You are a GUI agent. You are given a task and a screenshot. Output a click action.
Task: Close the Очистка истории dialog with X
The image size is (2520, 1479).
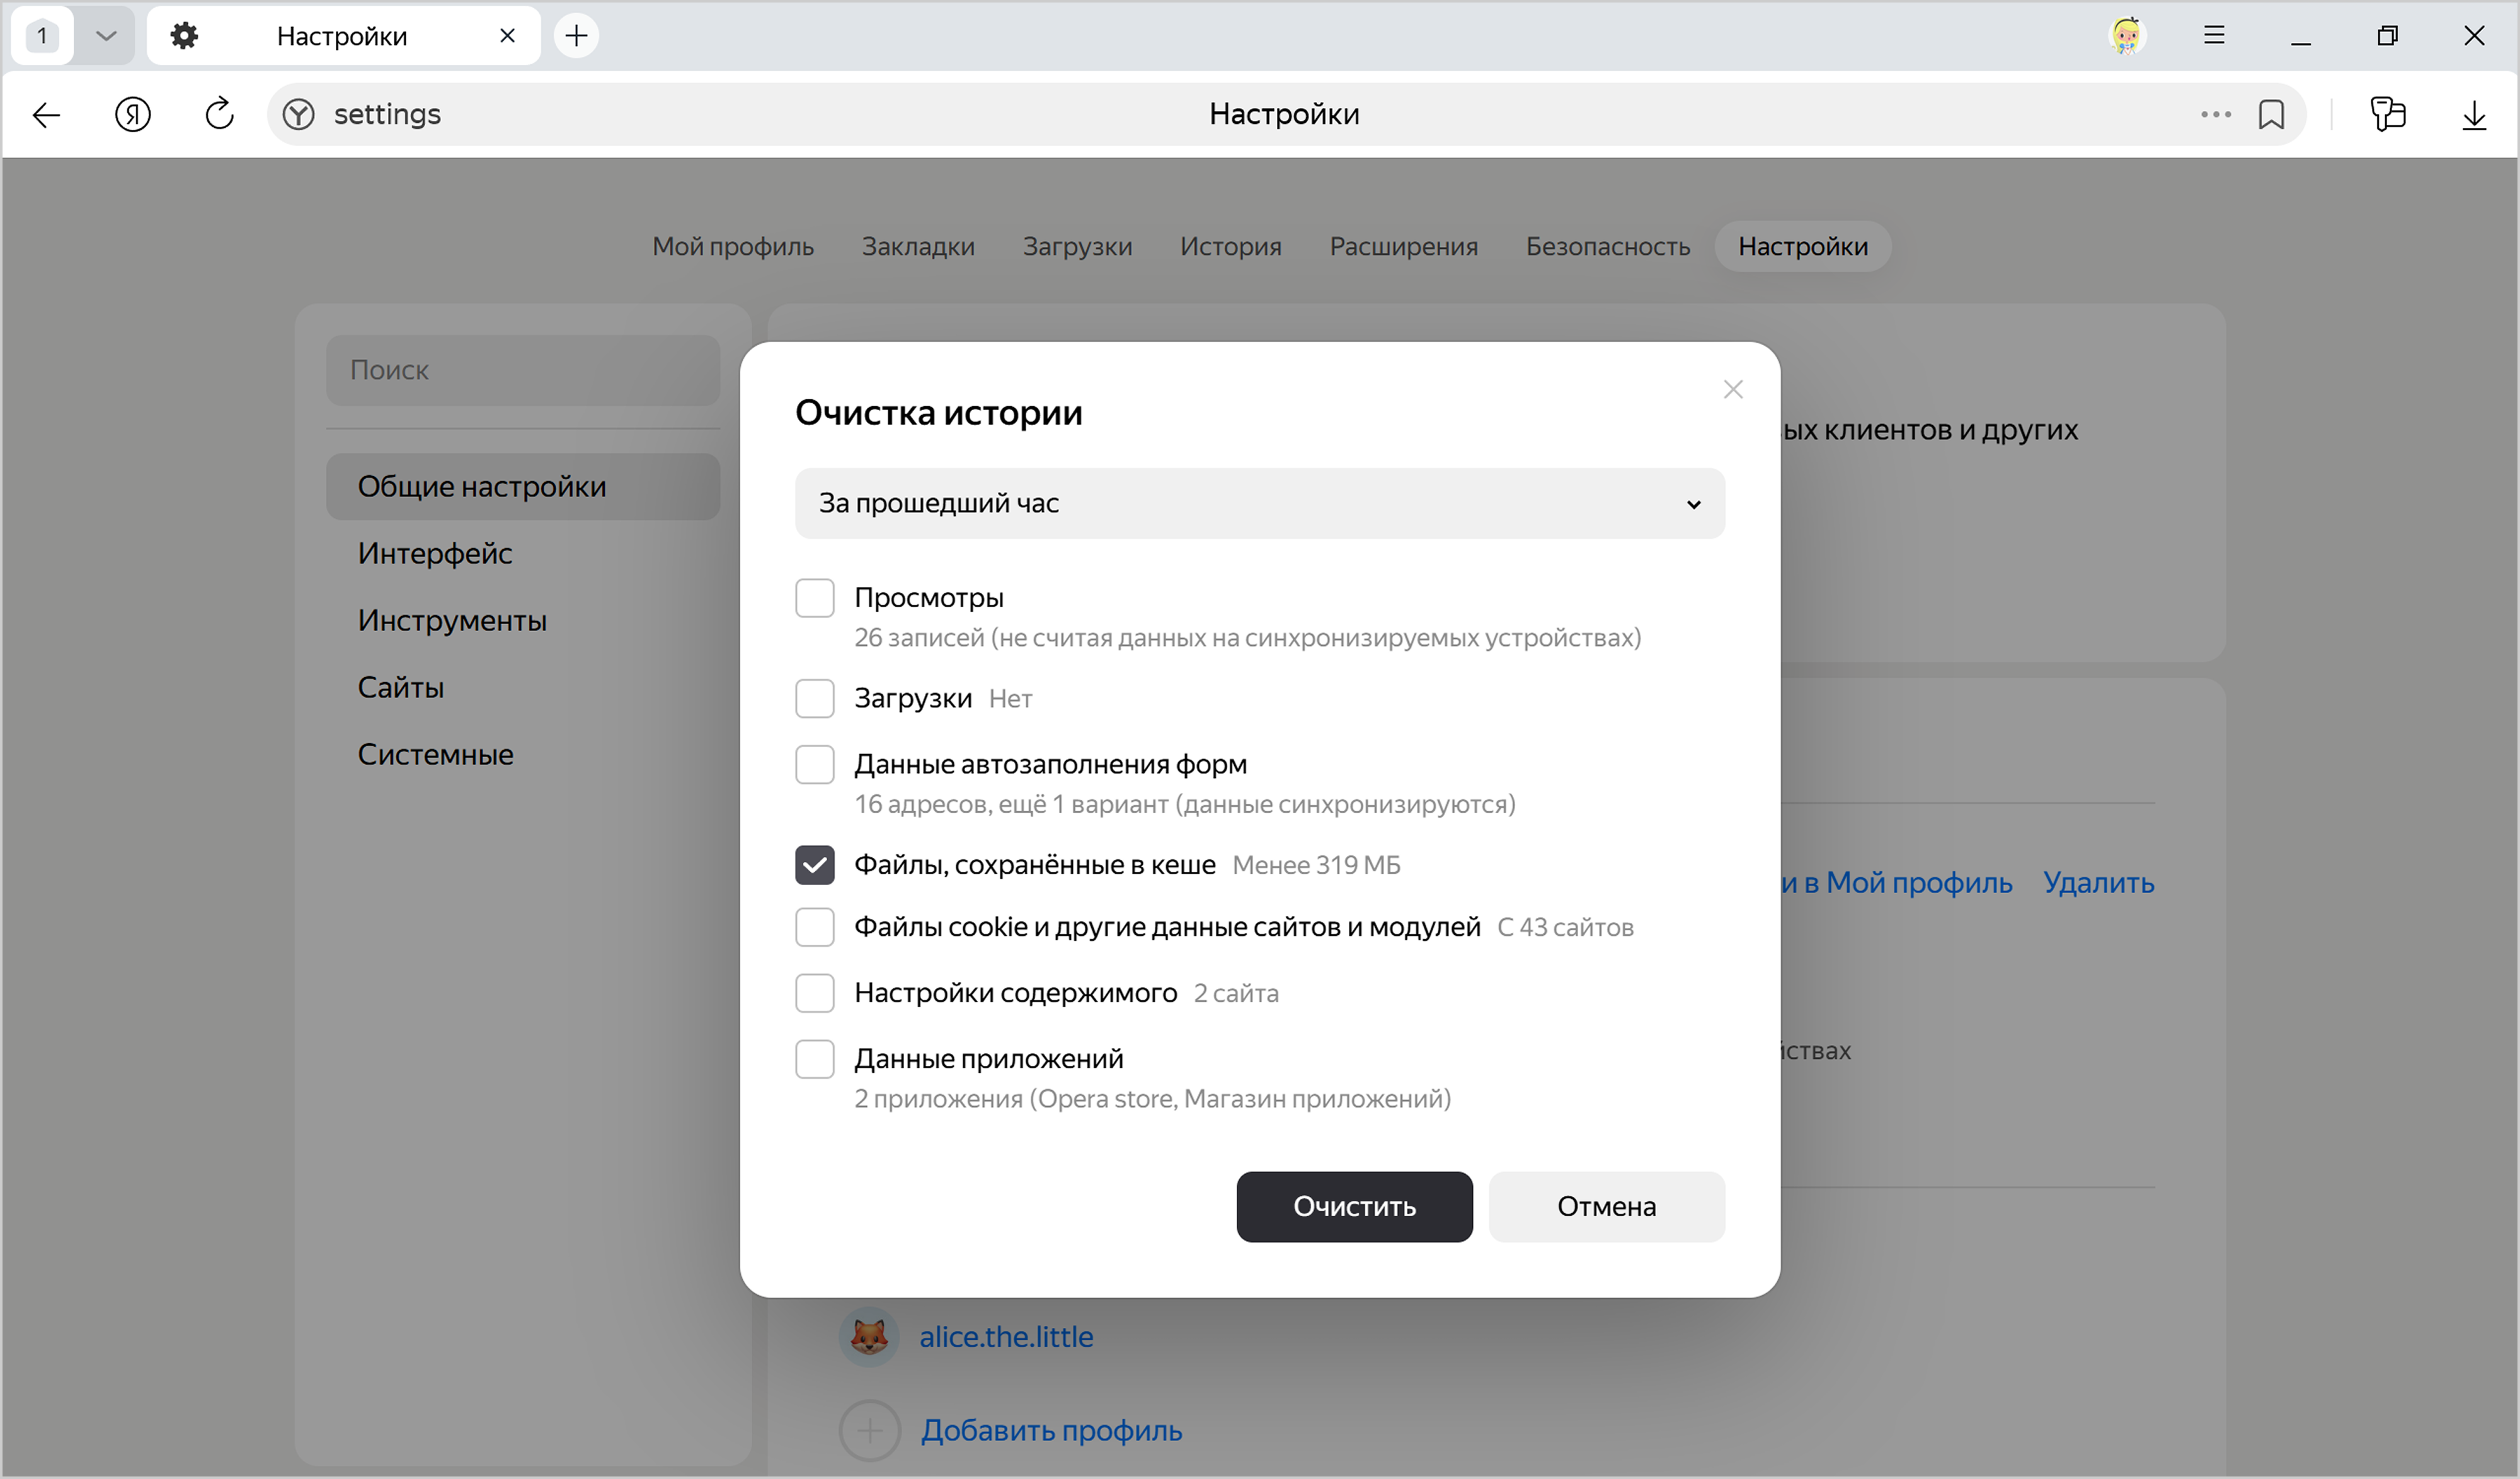pos(1733,389)
